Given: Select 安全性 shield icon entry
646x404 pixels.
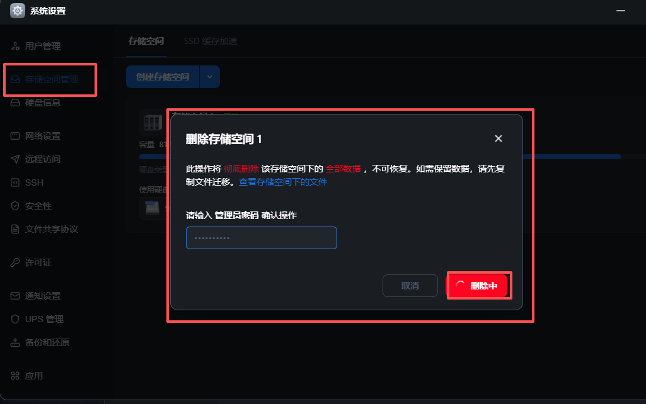Looking at the screenshot, I should click(32, 206).
